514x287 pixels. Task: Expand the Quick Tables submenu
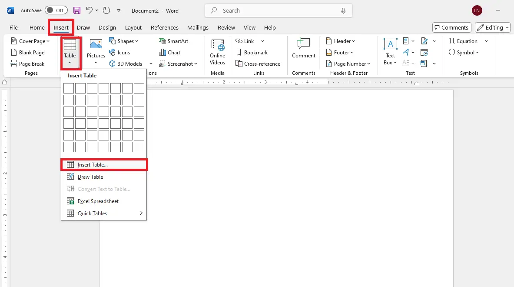[x=104, y=214]
